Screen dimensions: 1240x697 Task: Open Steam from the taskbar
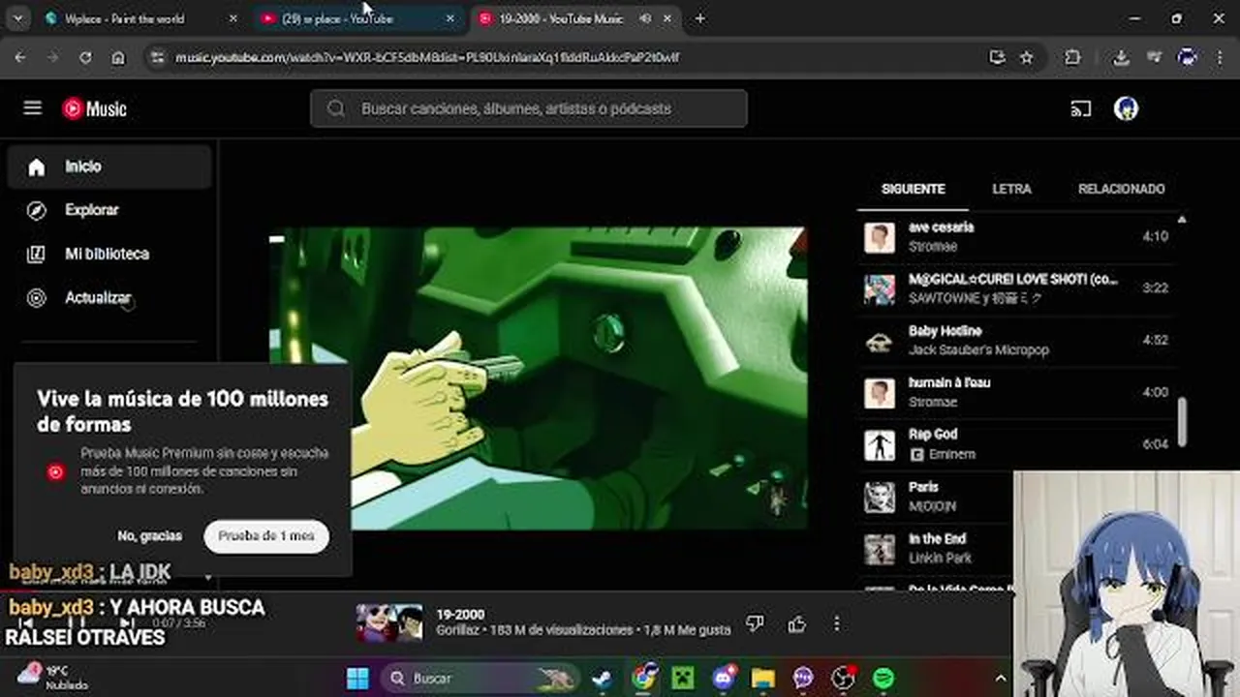pyautogui.click(x=603, y=678)
